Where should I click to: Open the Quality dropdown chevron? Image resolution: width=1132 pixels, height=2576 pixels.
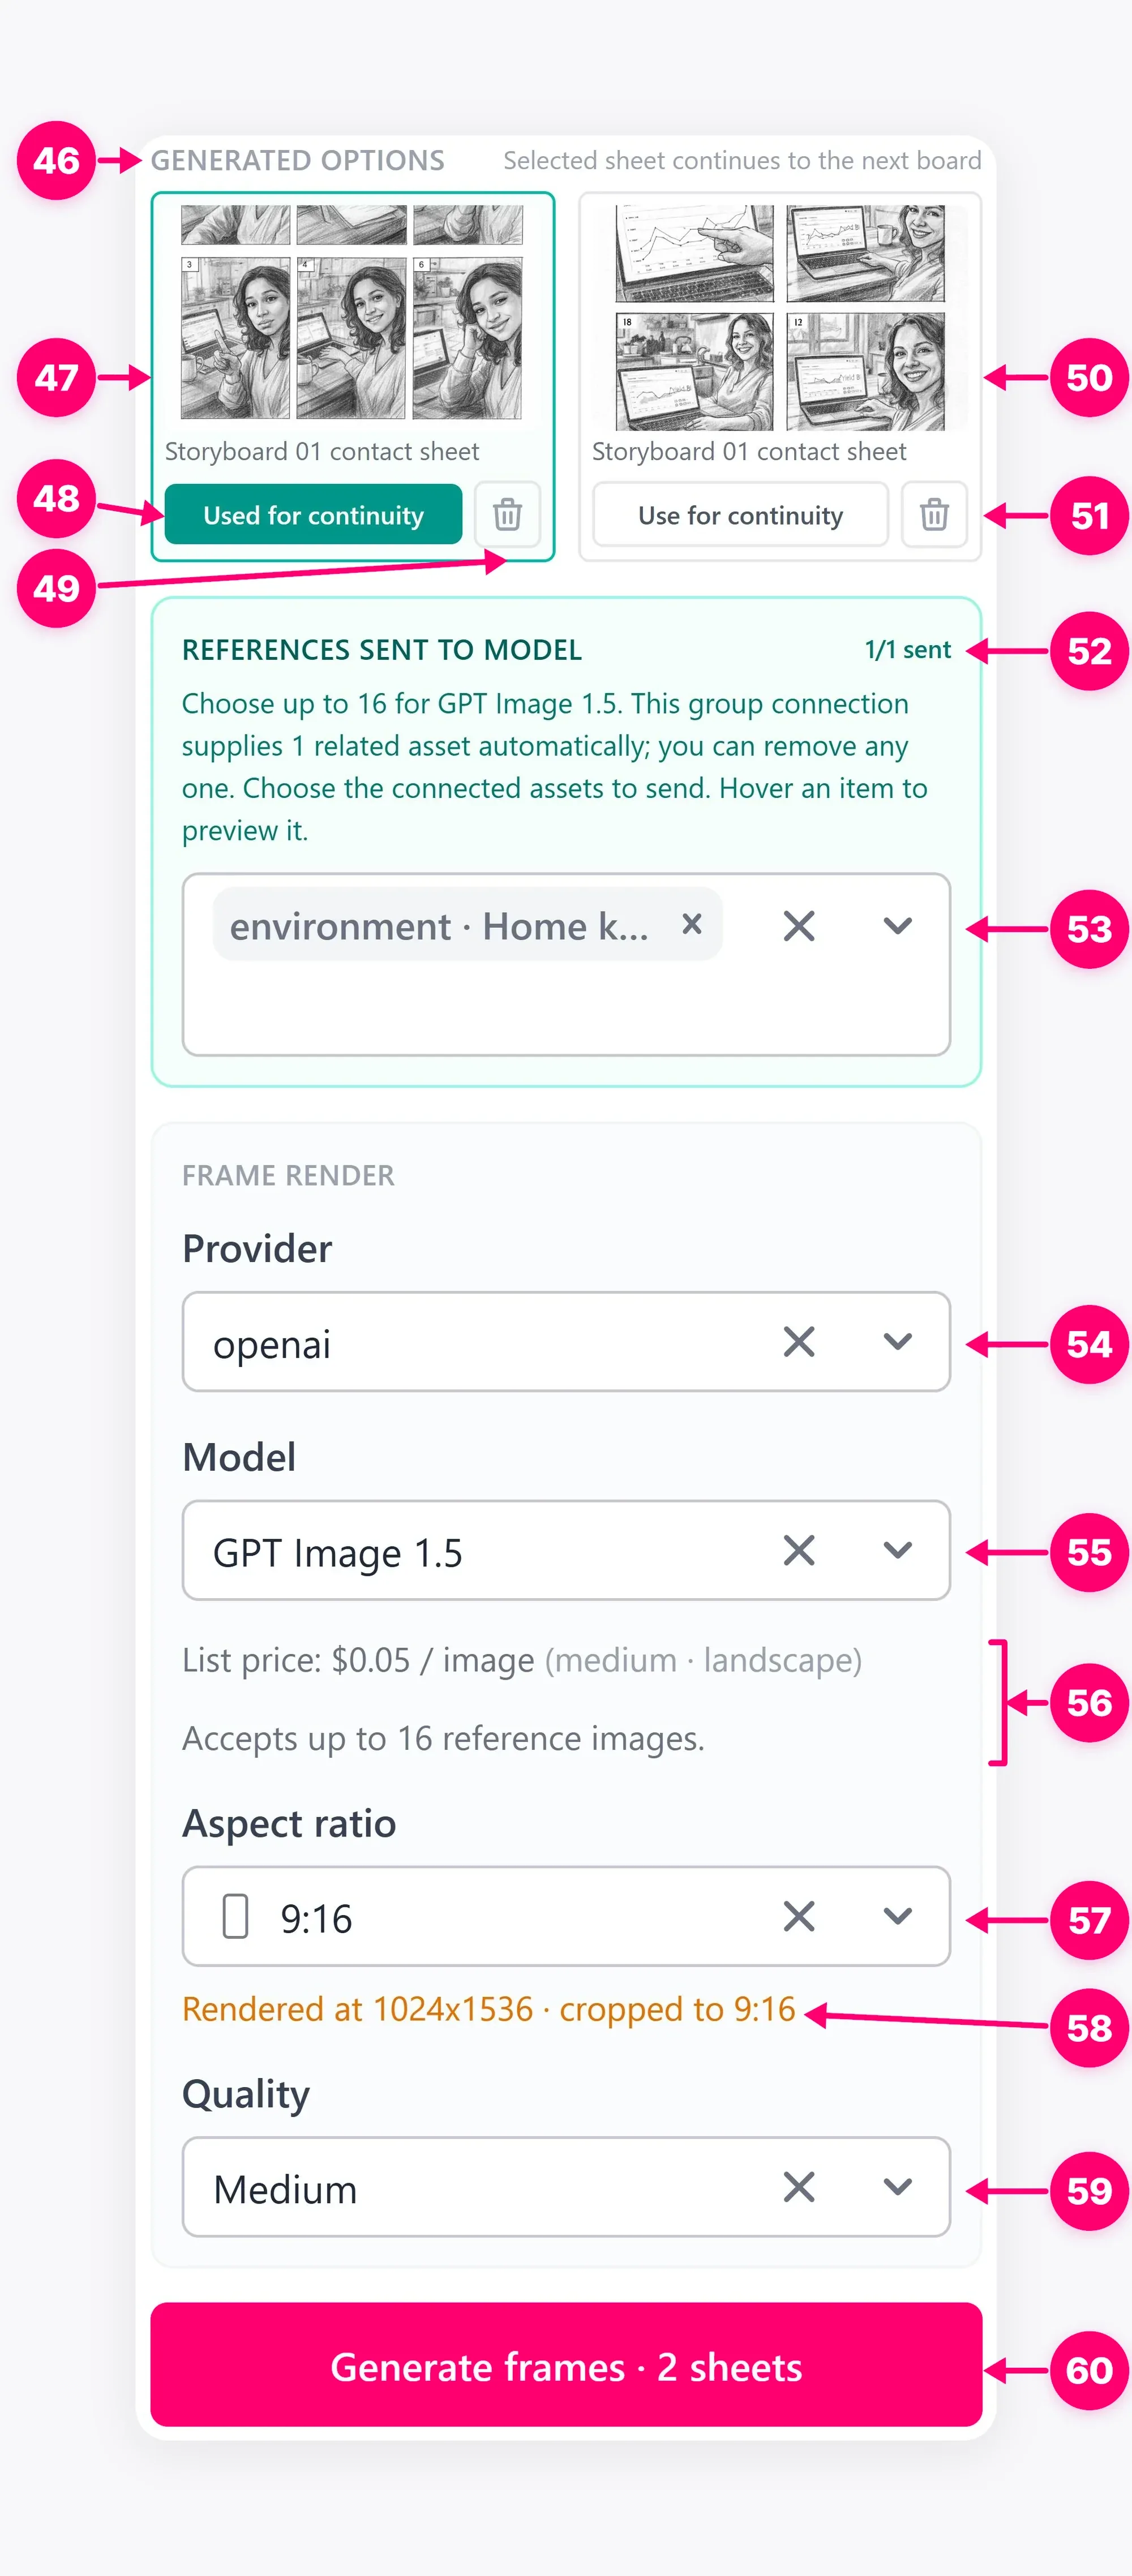coord(898,2187)
